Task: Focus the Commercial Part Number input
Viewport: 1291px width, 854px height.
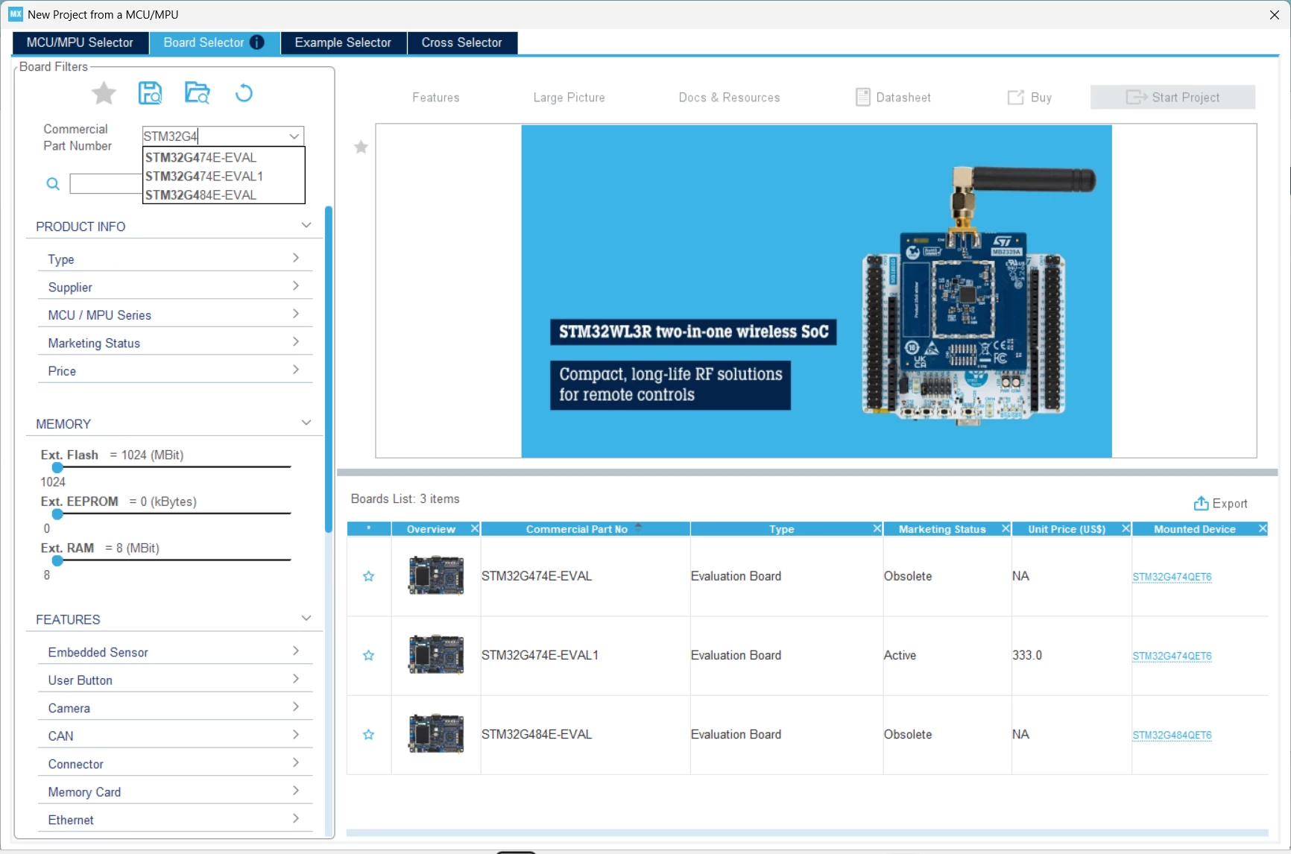Action: pos(214,136)
